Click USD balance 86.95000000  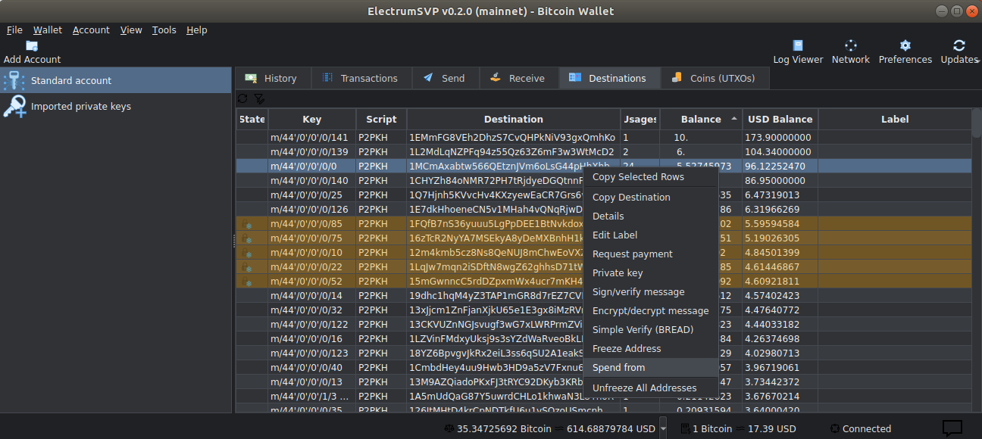[x=774, y=181]
